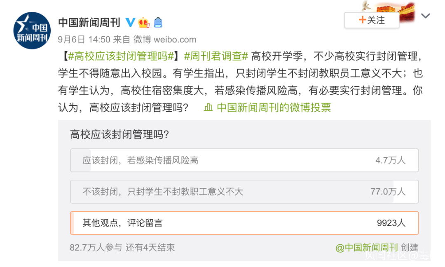Click the poll chart icon in the post
445x267 pixels.
[x=208, y=108]
